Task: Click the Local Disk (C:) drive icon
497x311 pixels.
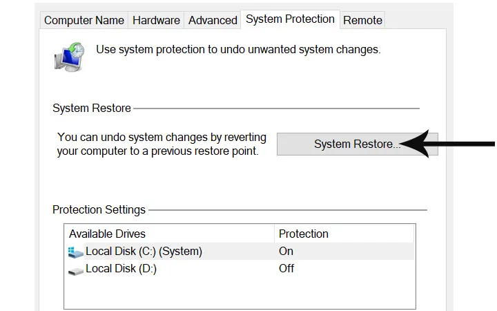Action: pyautogui.click(x=76, y=252)
